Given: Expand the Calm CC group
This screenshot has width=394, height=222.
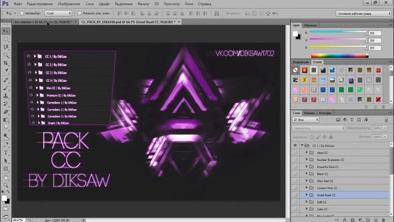Looking at the screenshot, I should pyautogui.click(x=307, y=209).
